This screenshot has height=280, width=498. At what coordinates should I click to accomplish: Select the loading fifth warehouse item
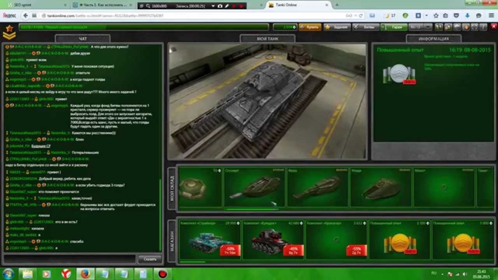tap(444, 187)
